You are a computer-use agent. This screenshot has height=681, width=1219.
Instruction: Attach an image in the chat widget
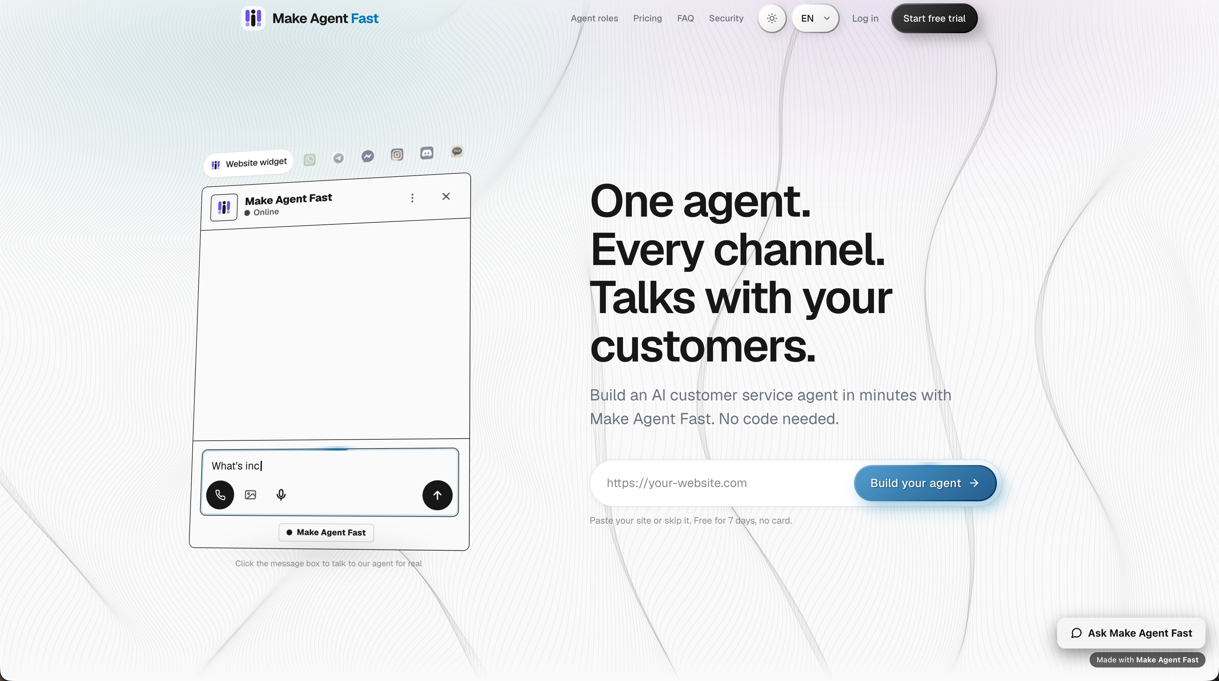250,495
